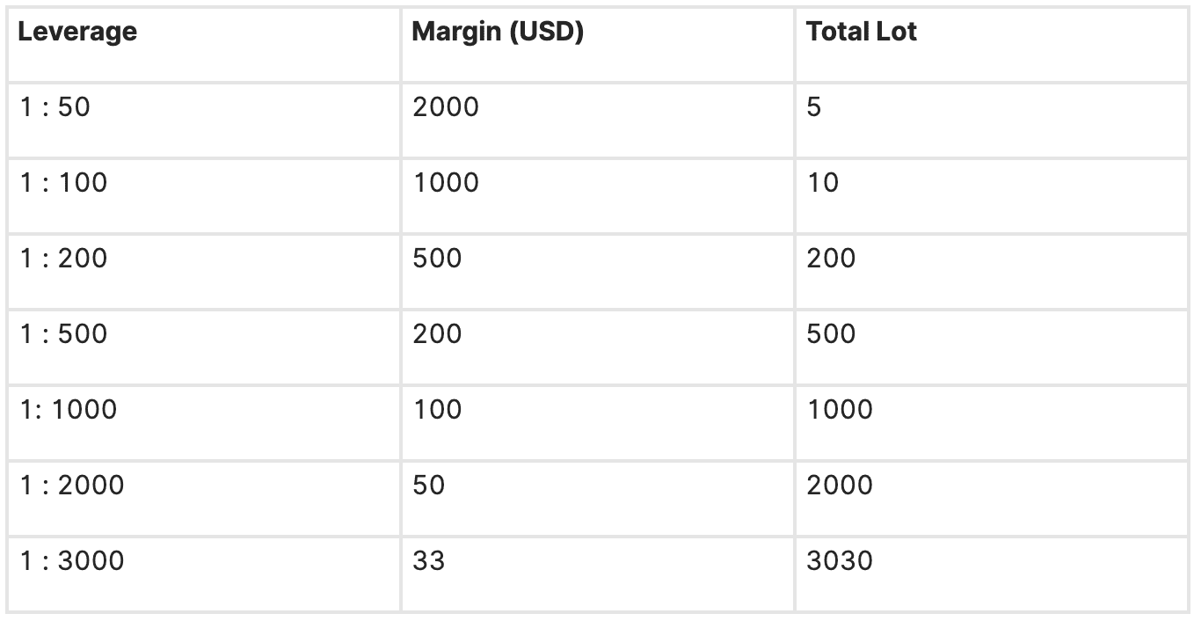1194x621 pixels.
Task: Click the total lot cell showing 3030
Action: (x=992, y=574)
